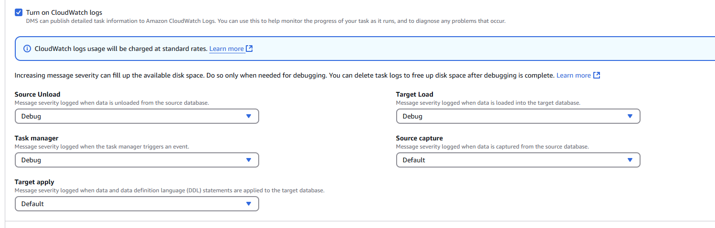The height and width of the screenshot is (228, 715).
Task: Click the Target apply field heading
Action: pos(34,182)
